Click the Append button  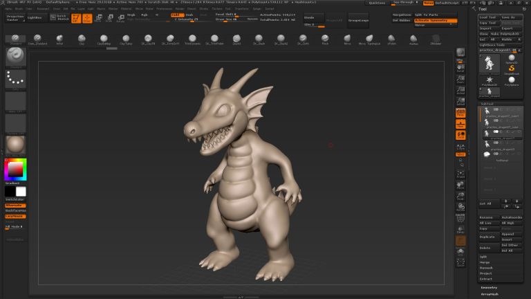(511, 234)
